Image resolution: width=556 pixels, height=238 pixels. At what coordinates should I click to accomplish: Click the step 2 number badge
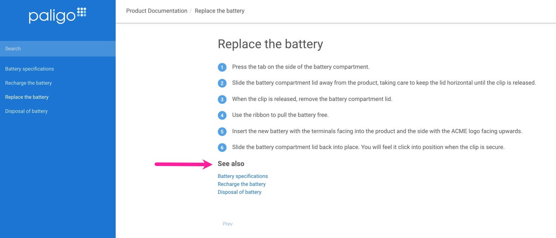click(x=222, y=83)
